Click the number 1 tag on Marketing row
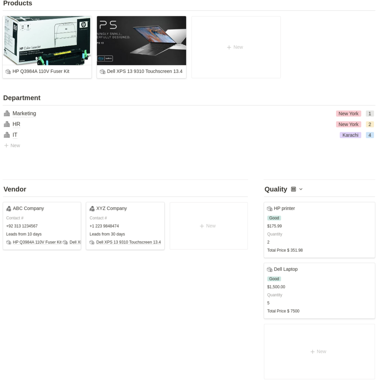The image size is (377, 382). 370,113
